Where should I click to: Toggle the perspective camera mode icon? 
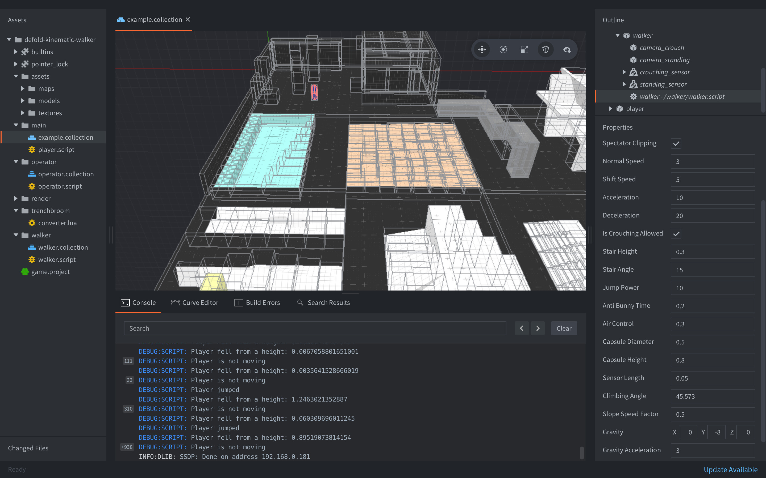pos(546,49)
